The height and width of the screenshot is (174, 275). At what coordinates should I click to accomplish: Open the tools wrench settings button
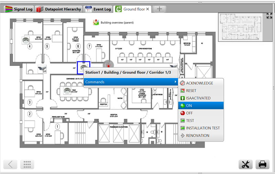pyautogui.click(x=245, y=164)
